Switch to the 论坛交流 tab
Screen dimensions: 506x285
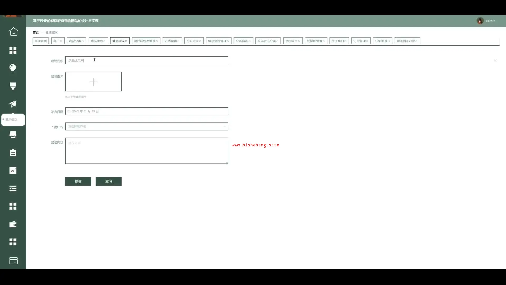pos(192,41)
